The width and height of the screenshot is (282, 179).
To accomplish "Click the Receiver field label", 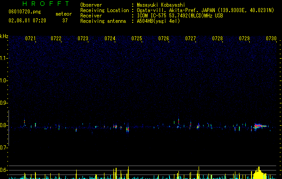I will pyautogui.click(x=91, y=16).
